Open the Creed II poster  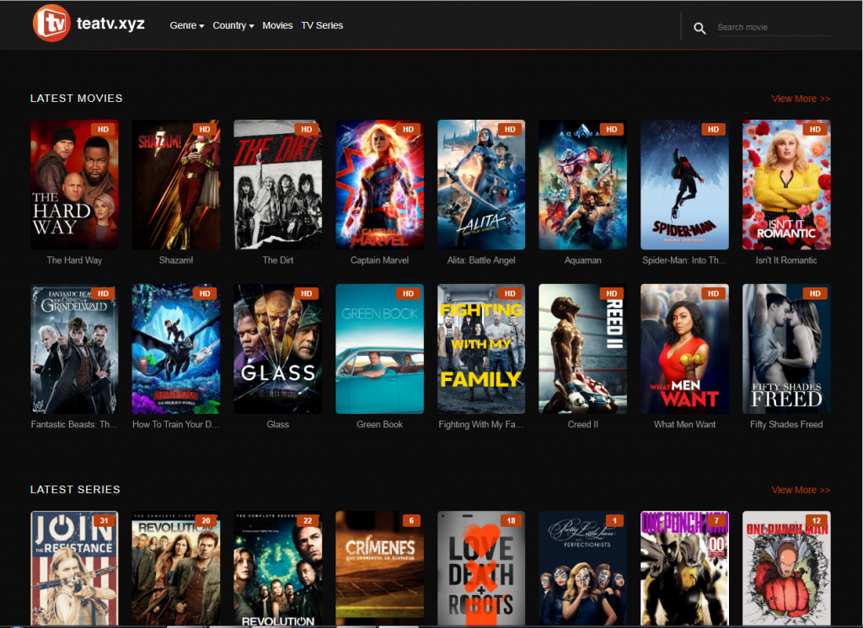coord(583,349)
